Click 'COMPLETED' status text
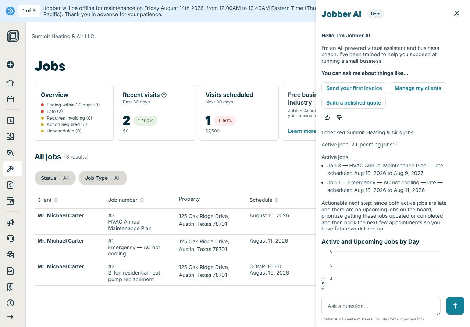Viewport: 470px width, 327px height. [266, 266]
